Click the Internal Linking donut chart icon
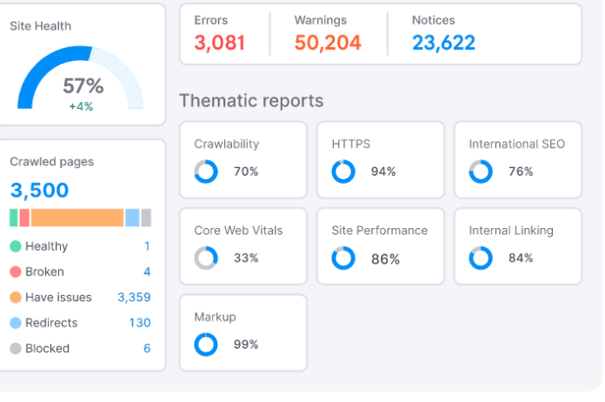The height and width of the screenshot is (402, 605). tap(481, 258)
